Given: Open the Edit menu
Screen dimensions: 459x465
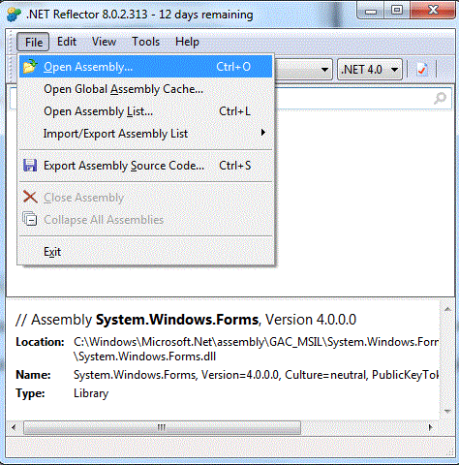Looking at the screenshot, I should [67, 42].
